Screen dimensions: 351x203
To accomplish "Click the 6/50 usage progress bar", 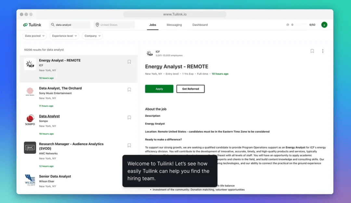I will pyautogui.click(x=299, y=25).
